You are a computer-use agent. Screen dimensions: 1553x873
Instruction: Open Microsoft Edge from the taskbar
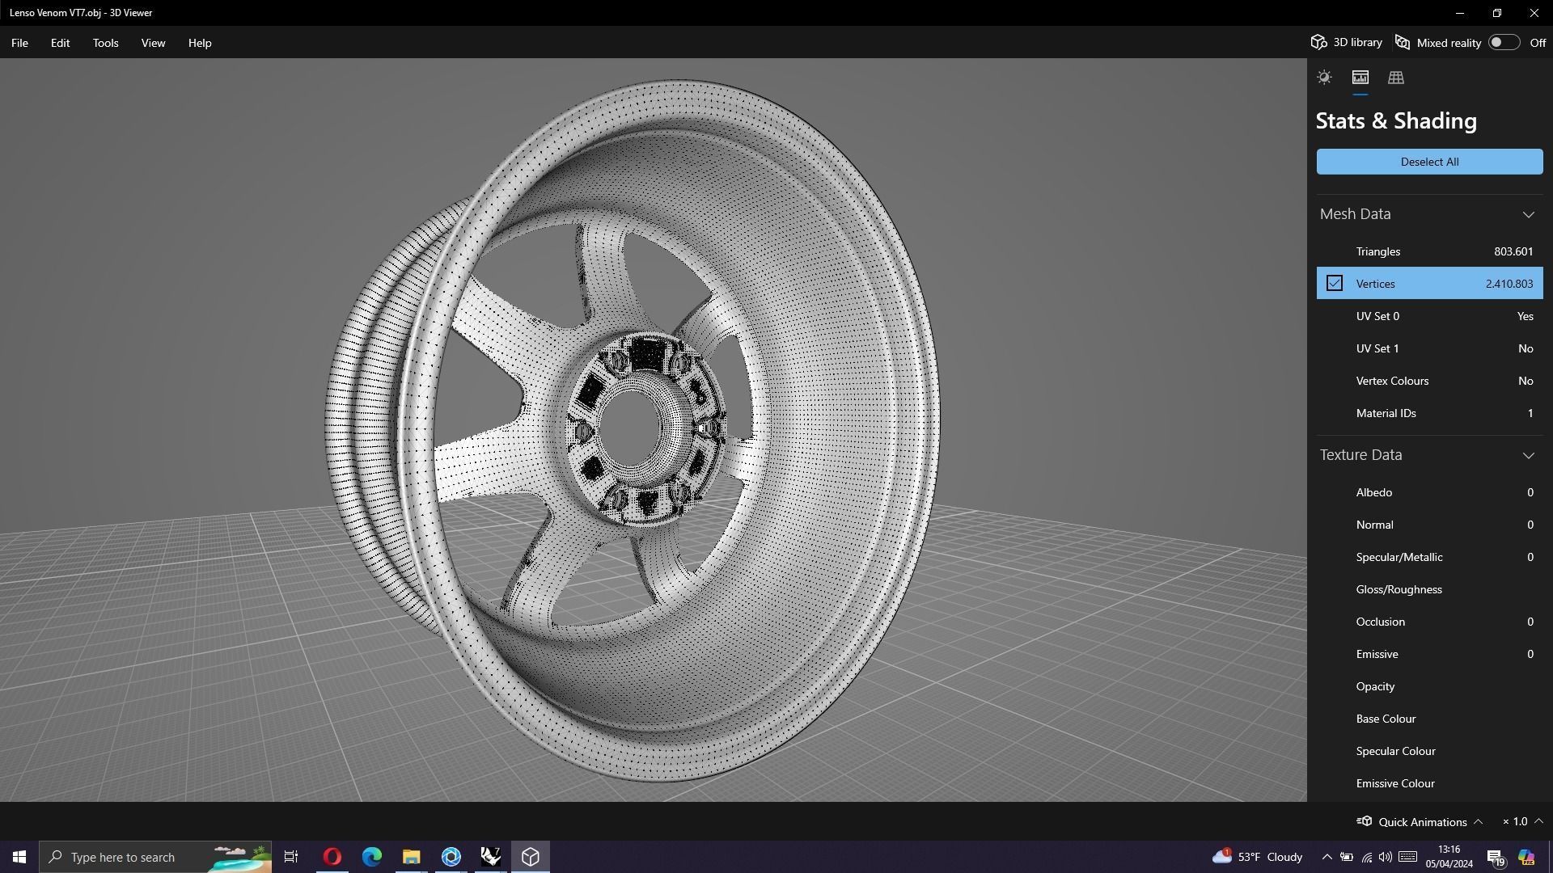pyautogui.click(x=371, y=857)
